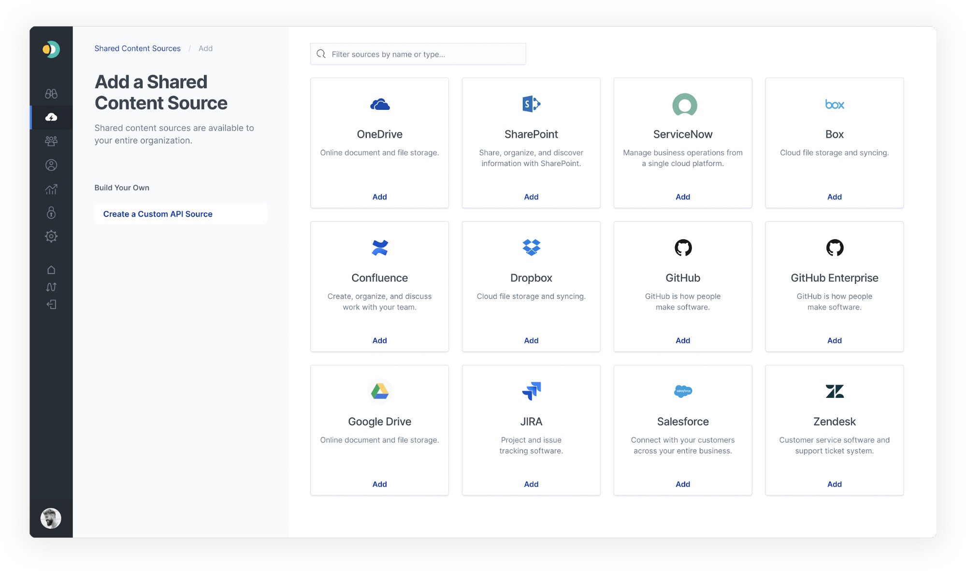Go back to Shared Content Sources breadcrumb
Image resolution: width=966 pixels, height=571 pixels.
(137, 48)
